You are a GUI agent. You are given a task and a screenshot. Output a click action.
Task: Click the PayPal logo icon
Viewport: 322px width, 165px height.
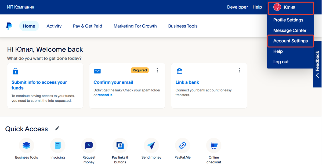coord(9,26)
